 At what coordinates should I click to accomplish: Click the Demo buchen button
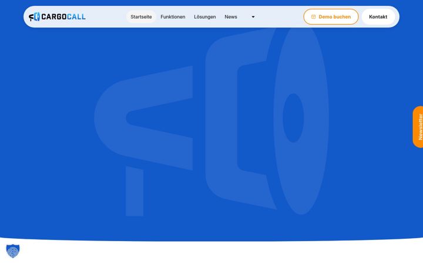click(x=331, y=16)
